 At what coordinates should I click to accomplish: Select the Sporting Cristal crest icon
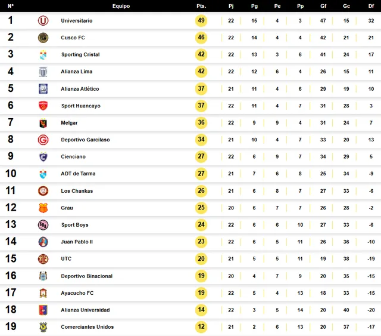(43, 55)
